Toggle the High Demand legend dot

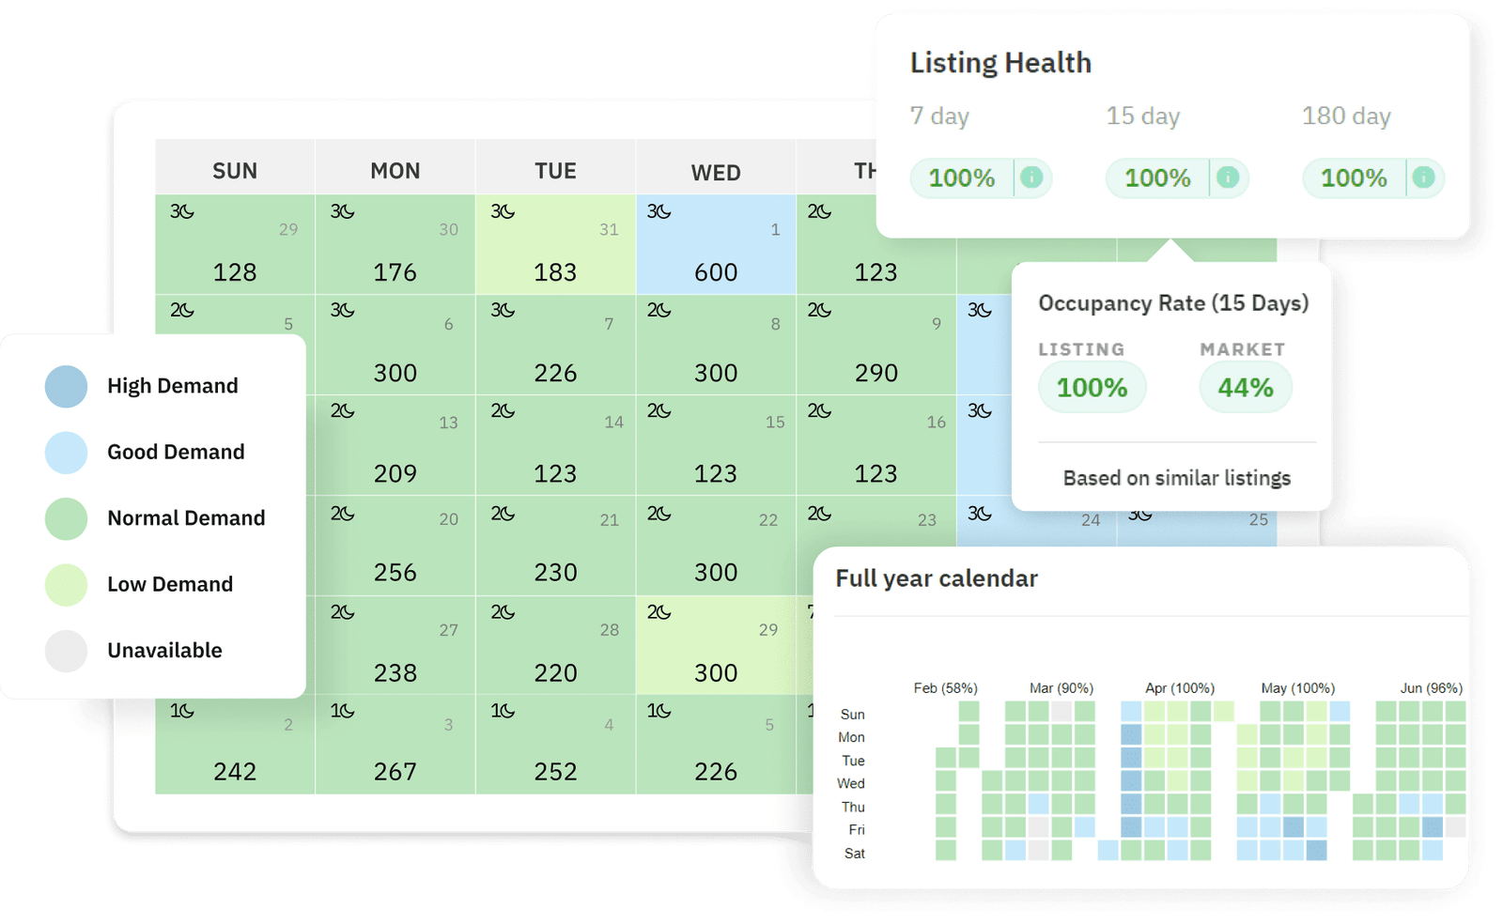pyautogui.click(x=66, y=386)
